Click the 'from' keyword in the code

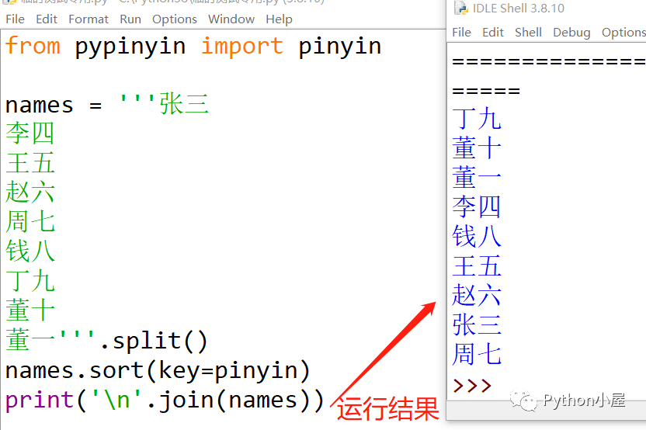(x=33, y=45)
